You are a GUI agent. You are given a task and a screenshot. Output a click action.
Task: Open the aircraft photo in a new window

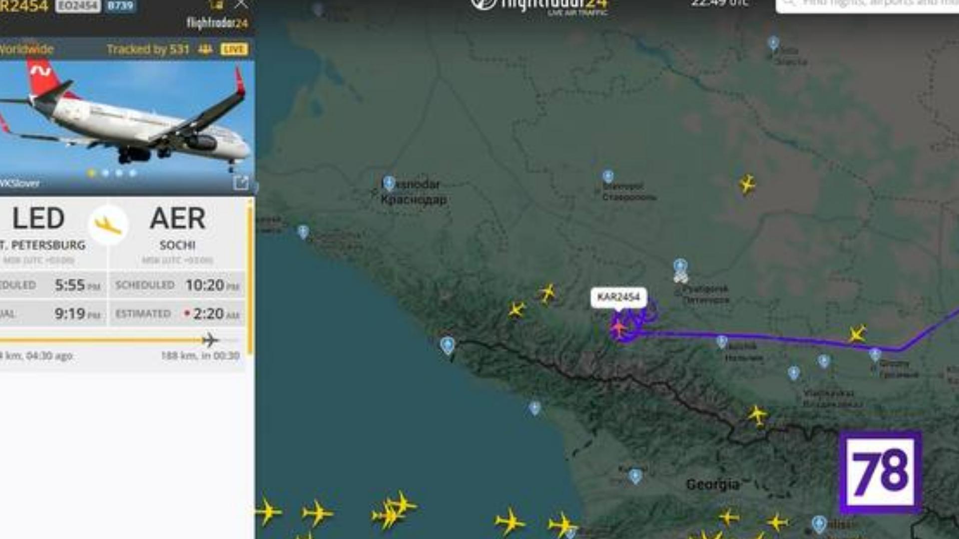(241, 183)
